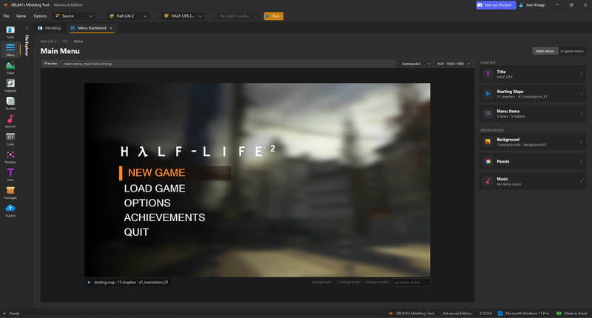Open the Sounds sidebar icon

pos(10,121)
